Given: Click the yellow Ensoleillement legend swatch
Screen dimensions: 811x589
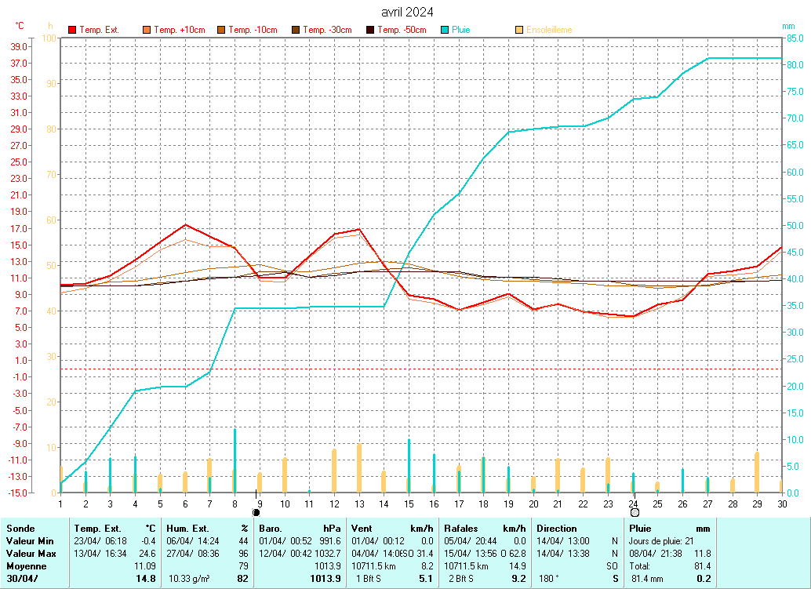Looking at the screenshot, I should pyautogui.click(x=519, y=30).
